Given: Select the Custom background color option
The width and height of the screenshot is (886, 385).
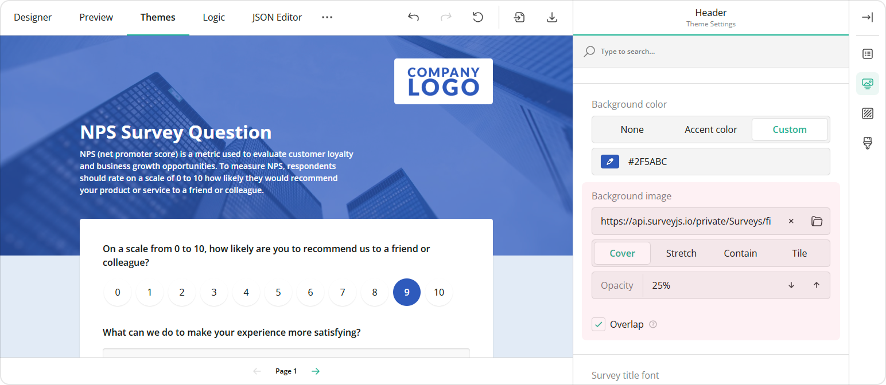Looking at the screenshot, I should click(x=790, y=129).
